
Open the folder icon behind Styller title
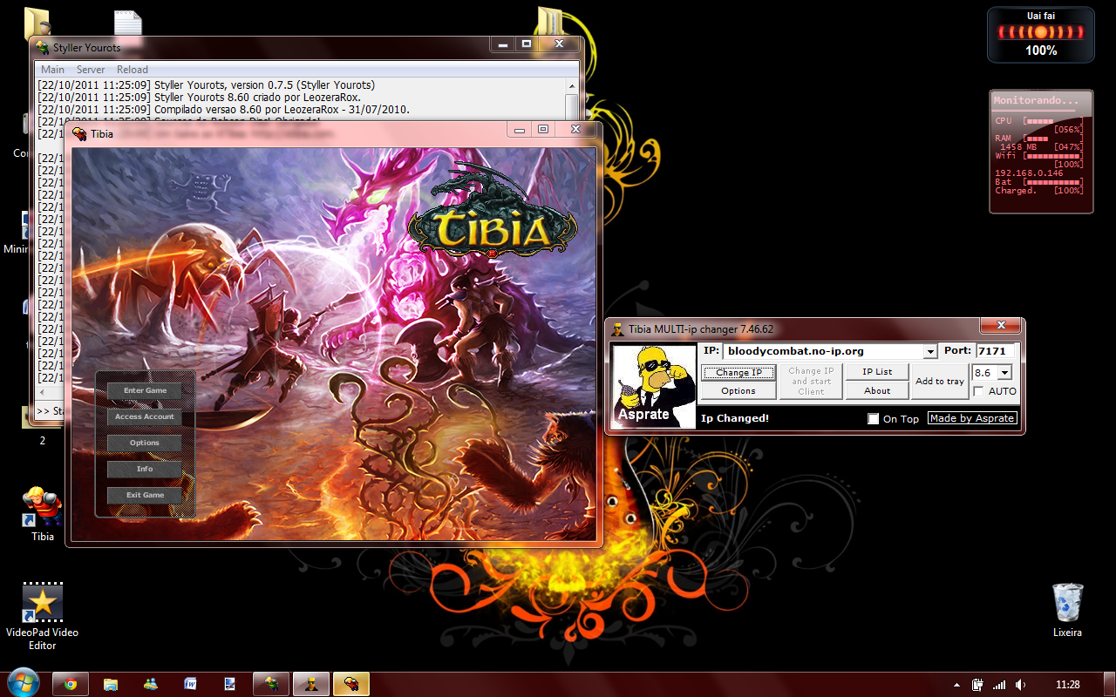point(37,22)
